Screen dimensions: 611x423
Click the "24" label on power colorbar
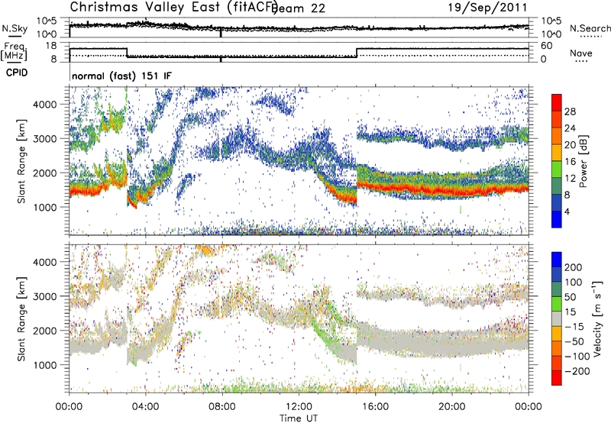pyautogui.click(x=570, y=128)
